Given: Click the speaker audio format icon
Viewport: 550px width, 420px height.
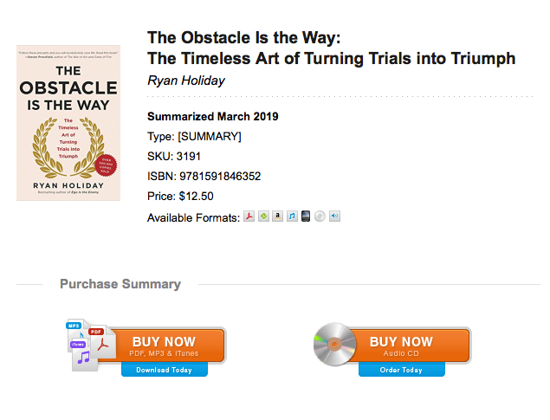Looking at the screenshot, I should (x=334, y=216).
